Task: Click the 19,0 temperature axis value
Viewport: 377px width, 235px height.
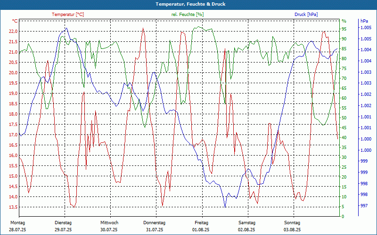Action: [x=13, y=93]
